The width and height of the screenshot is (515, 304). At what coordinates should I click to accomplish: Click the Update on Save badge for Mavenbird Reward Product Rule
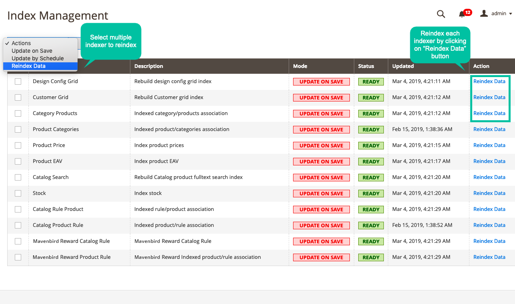point(321,257)
